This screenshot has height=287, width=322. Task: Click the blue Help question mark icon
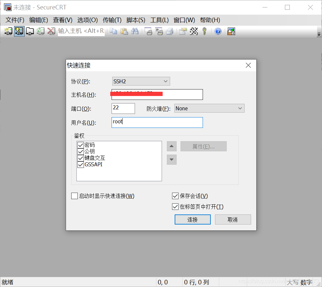(x=218, y=31)
